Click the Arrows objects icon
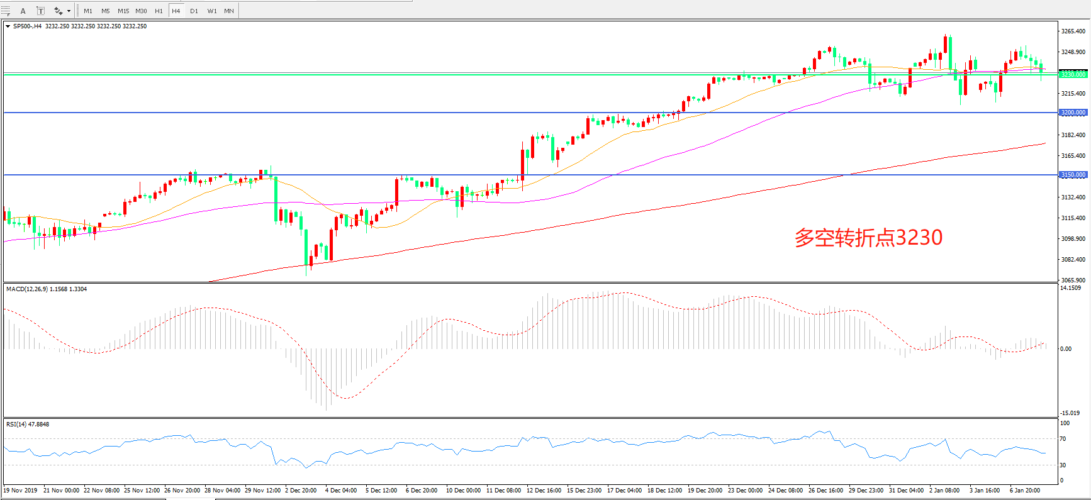The image size is (1091, 500). pyautogui.click(x=58, y=11)
